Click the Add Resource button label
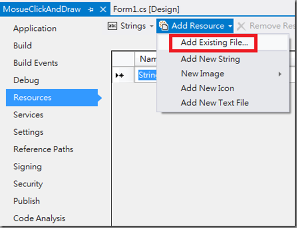The height and width of the screenshot is (228, 297). point(198,26)
